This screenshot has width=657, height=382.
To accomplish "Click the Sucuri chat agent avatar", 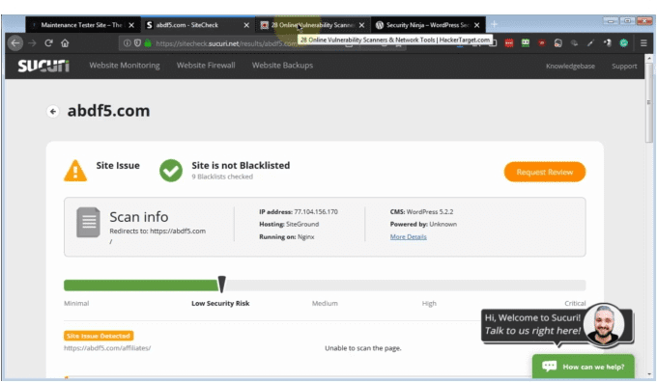I will click(x=604, y=324).
